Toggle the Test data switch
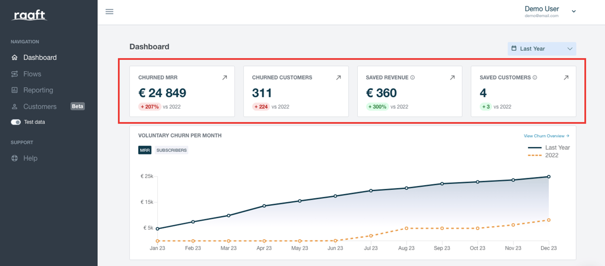The image size is (605, 266). point(16,122)
